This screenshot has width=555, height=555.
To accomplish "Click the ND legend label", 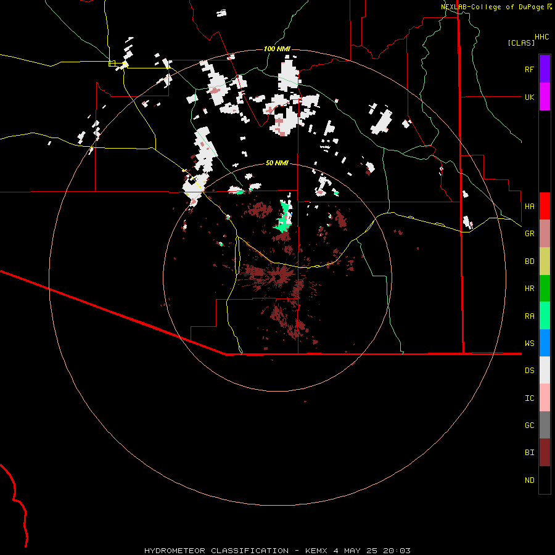I will (x=529, y=480).
